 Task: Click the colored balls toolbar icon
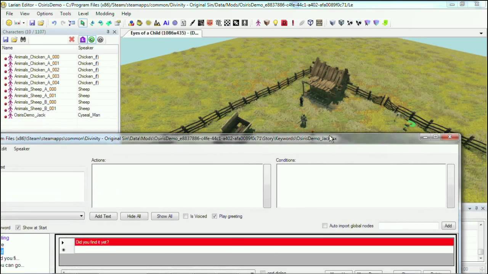point(131,23)
